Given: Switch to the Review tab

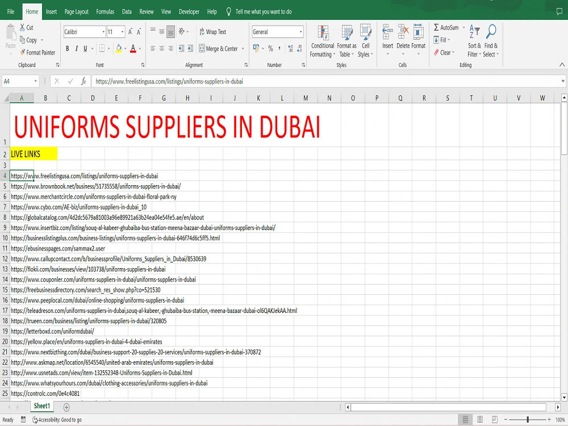Looking at the screenshot, I should pos(147,11).
